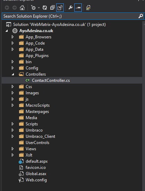Expand the bin folder
The height and width of the screenshot is (191, 145).
[x=12, y=62]
